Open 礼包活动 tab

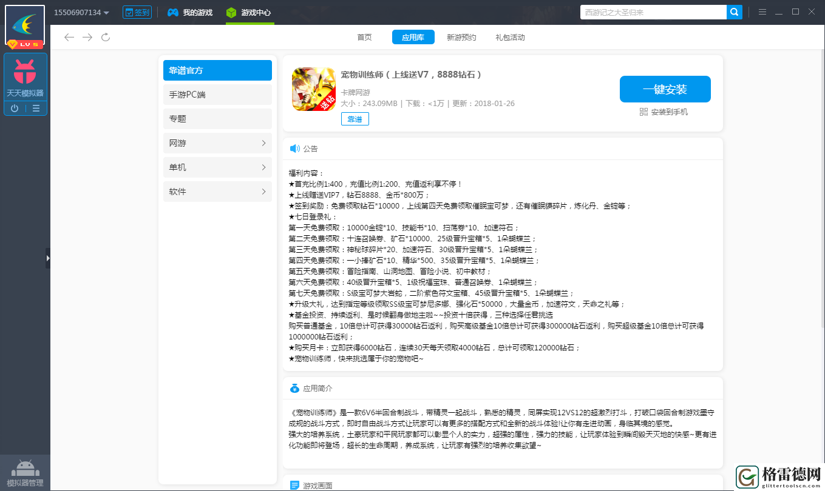click(x=510, y=38)
